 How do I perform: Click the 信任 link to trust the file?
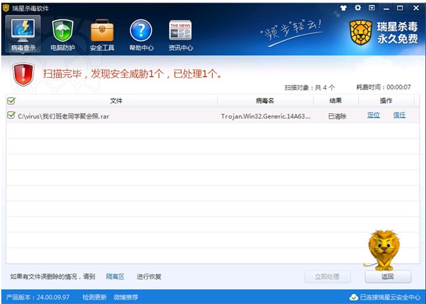click(x=399, y=115)
